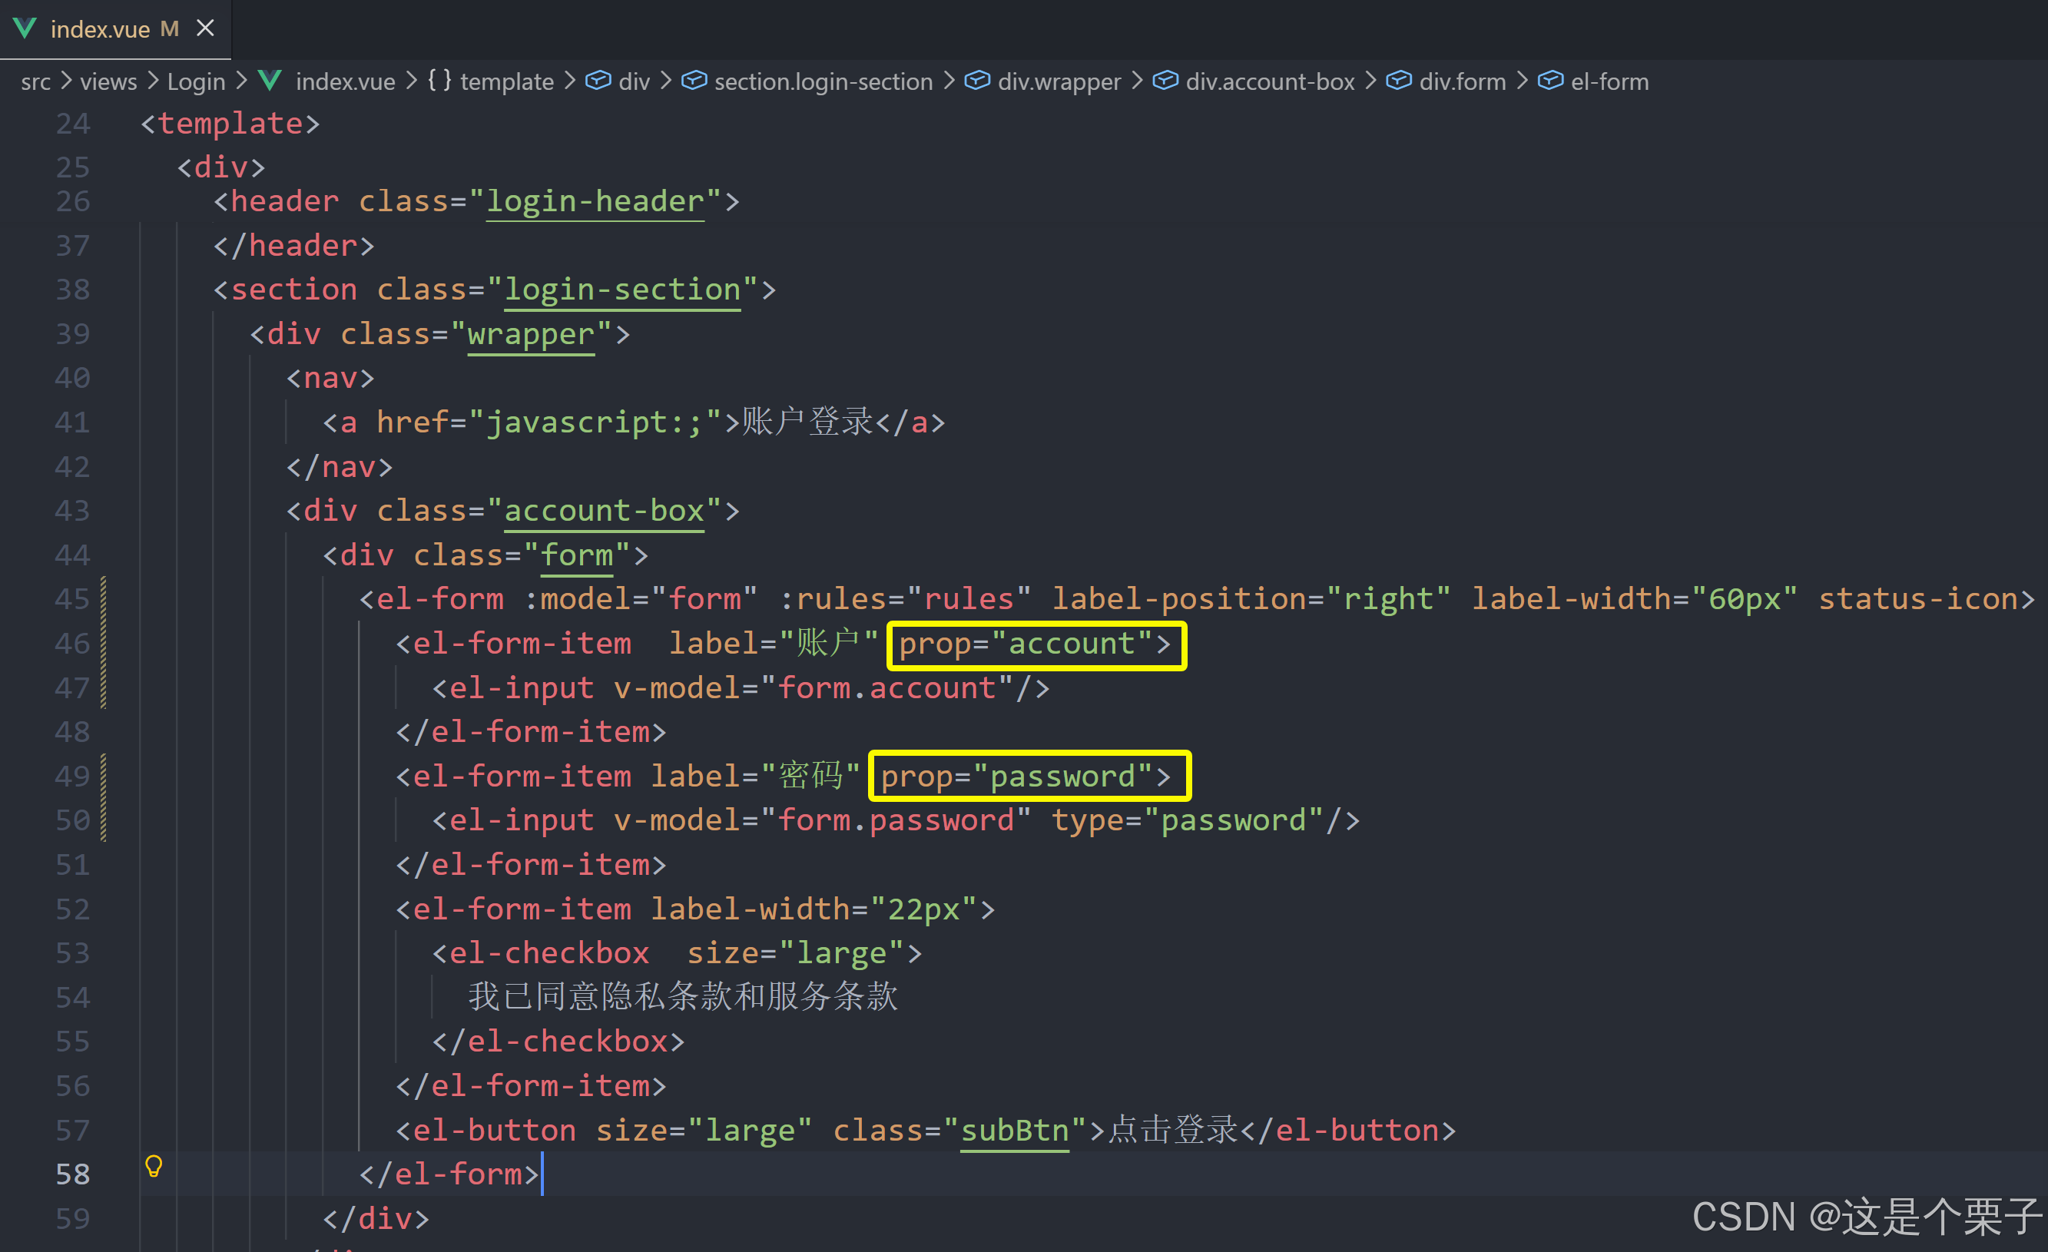Click the Vue icon in breadcrumb path

click(x=270, y=81)
